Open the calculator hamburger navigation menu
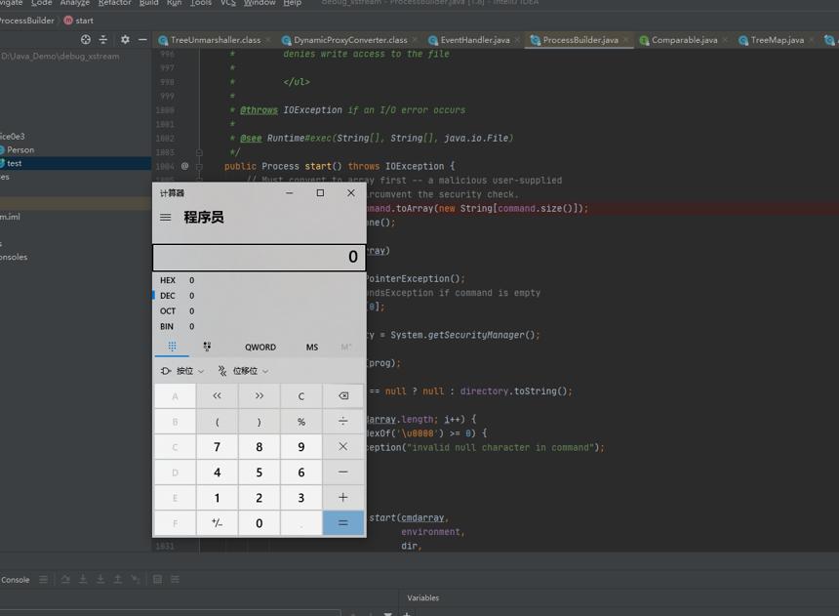Viewport: 839px width, 616px height. point(165,217)
